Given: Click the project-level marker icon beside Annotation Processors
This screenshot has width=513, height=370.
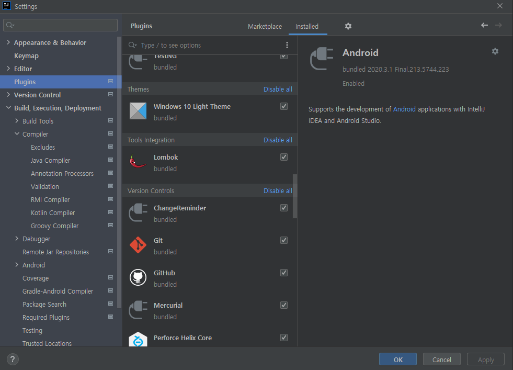Looking at the screenshot, I should coord(110,173).
